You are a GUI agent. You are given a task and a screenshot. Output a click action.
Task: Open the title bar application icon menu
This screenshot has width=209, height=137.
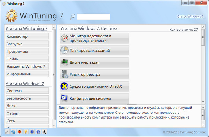pyautogui.click(x=4, y=4)
